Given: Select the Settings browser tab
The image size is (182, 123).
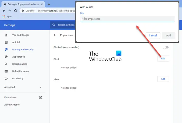Looking at the screenshot, I should pyautogui.click(x=23, y=4).
